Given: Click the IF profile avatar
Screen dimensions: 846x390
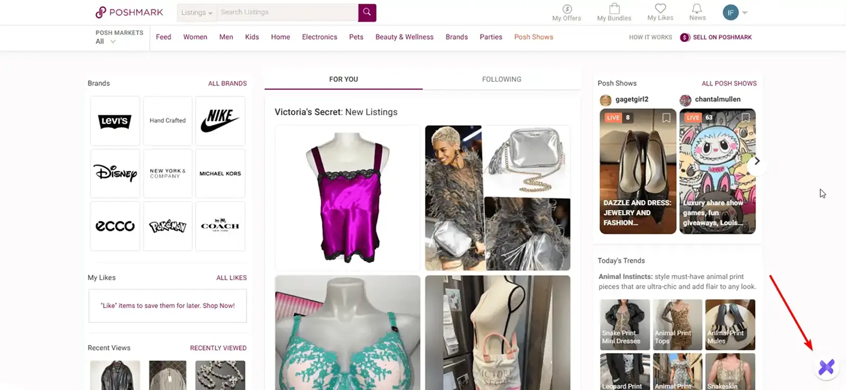Looking at the screenshot, I should click(x=731, y=12).
